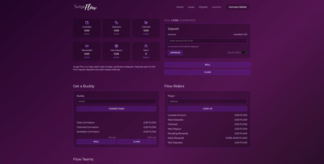Focus the Buddy input showing NONE
The image size is (324, 164).
116,101
